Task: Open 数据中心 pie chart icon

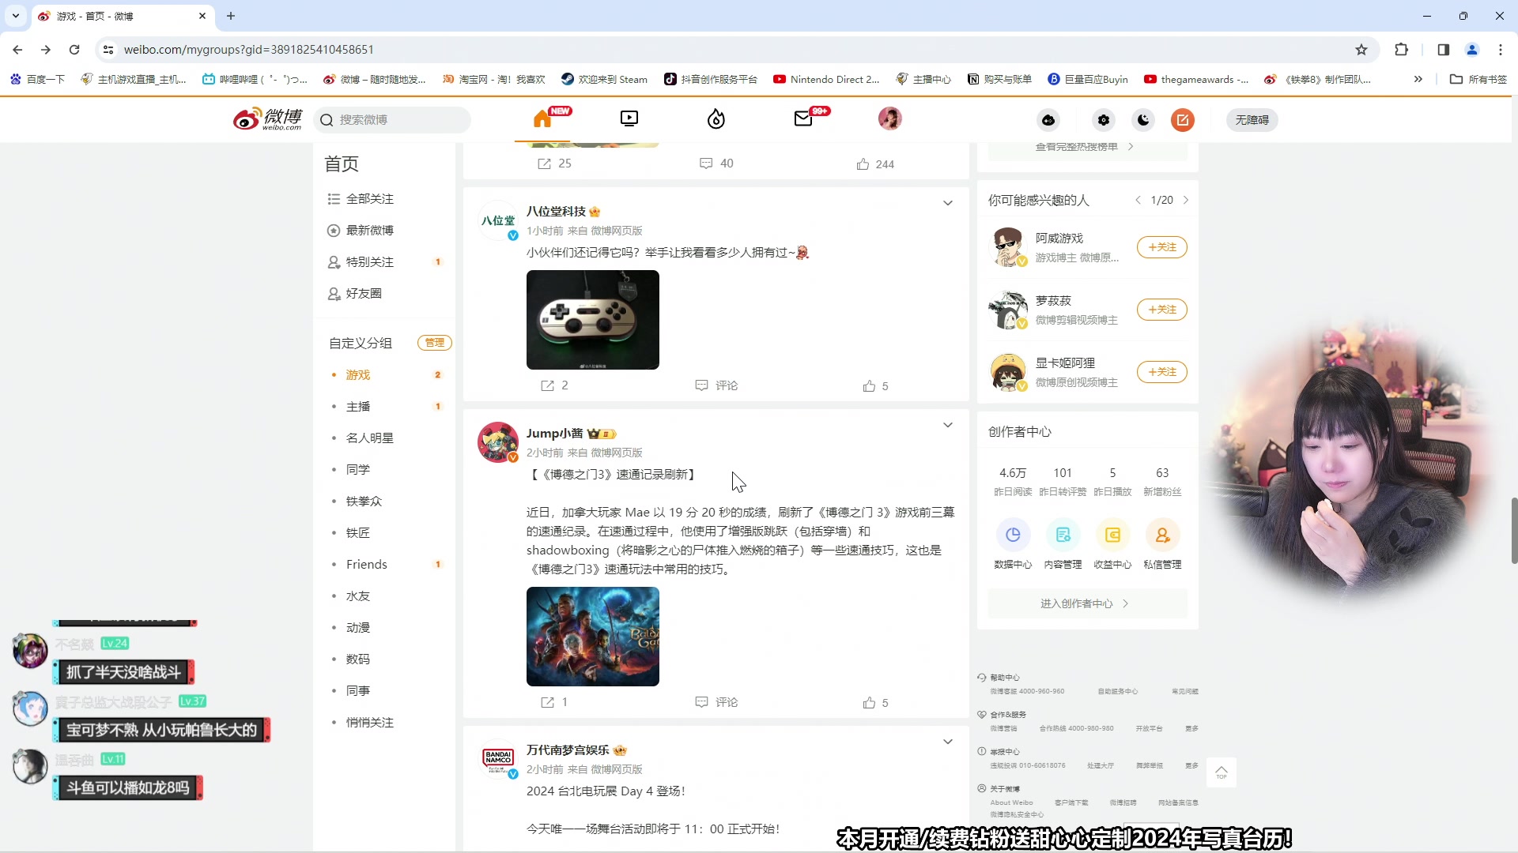Action: pyautogui.click(x=1013, y=535)
